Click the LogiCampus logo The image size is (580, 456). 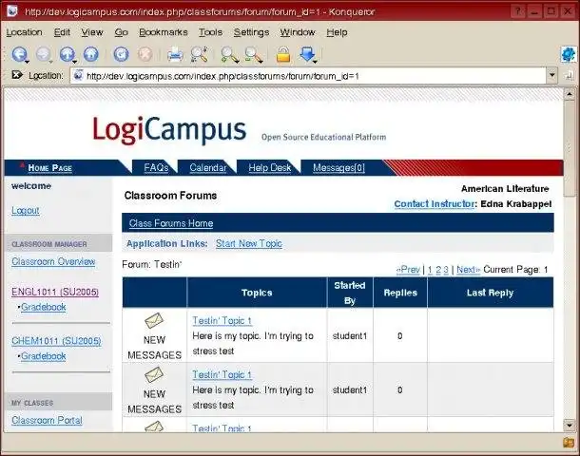169,130
